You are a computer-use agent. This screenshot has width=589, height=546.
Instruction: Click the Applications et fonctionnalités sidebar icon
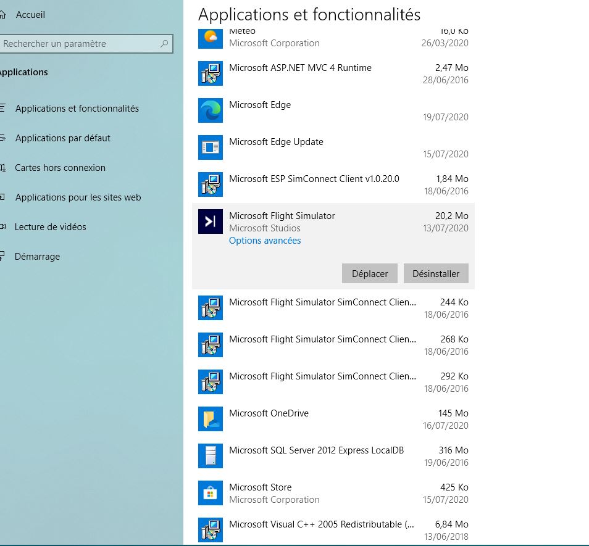tap(2, 108)
